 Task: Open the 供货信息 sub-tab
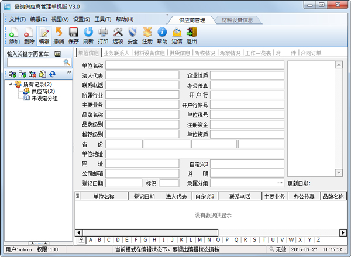tap(180, 53)
